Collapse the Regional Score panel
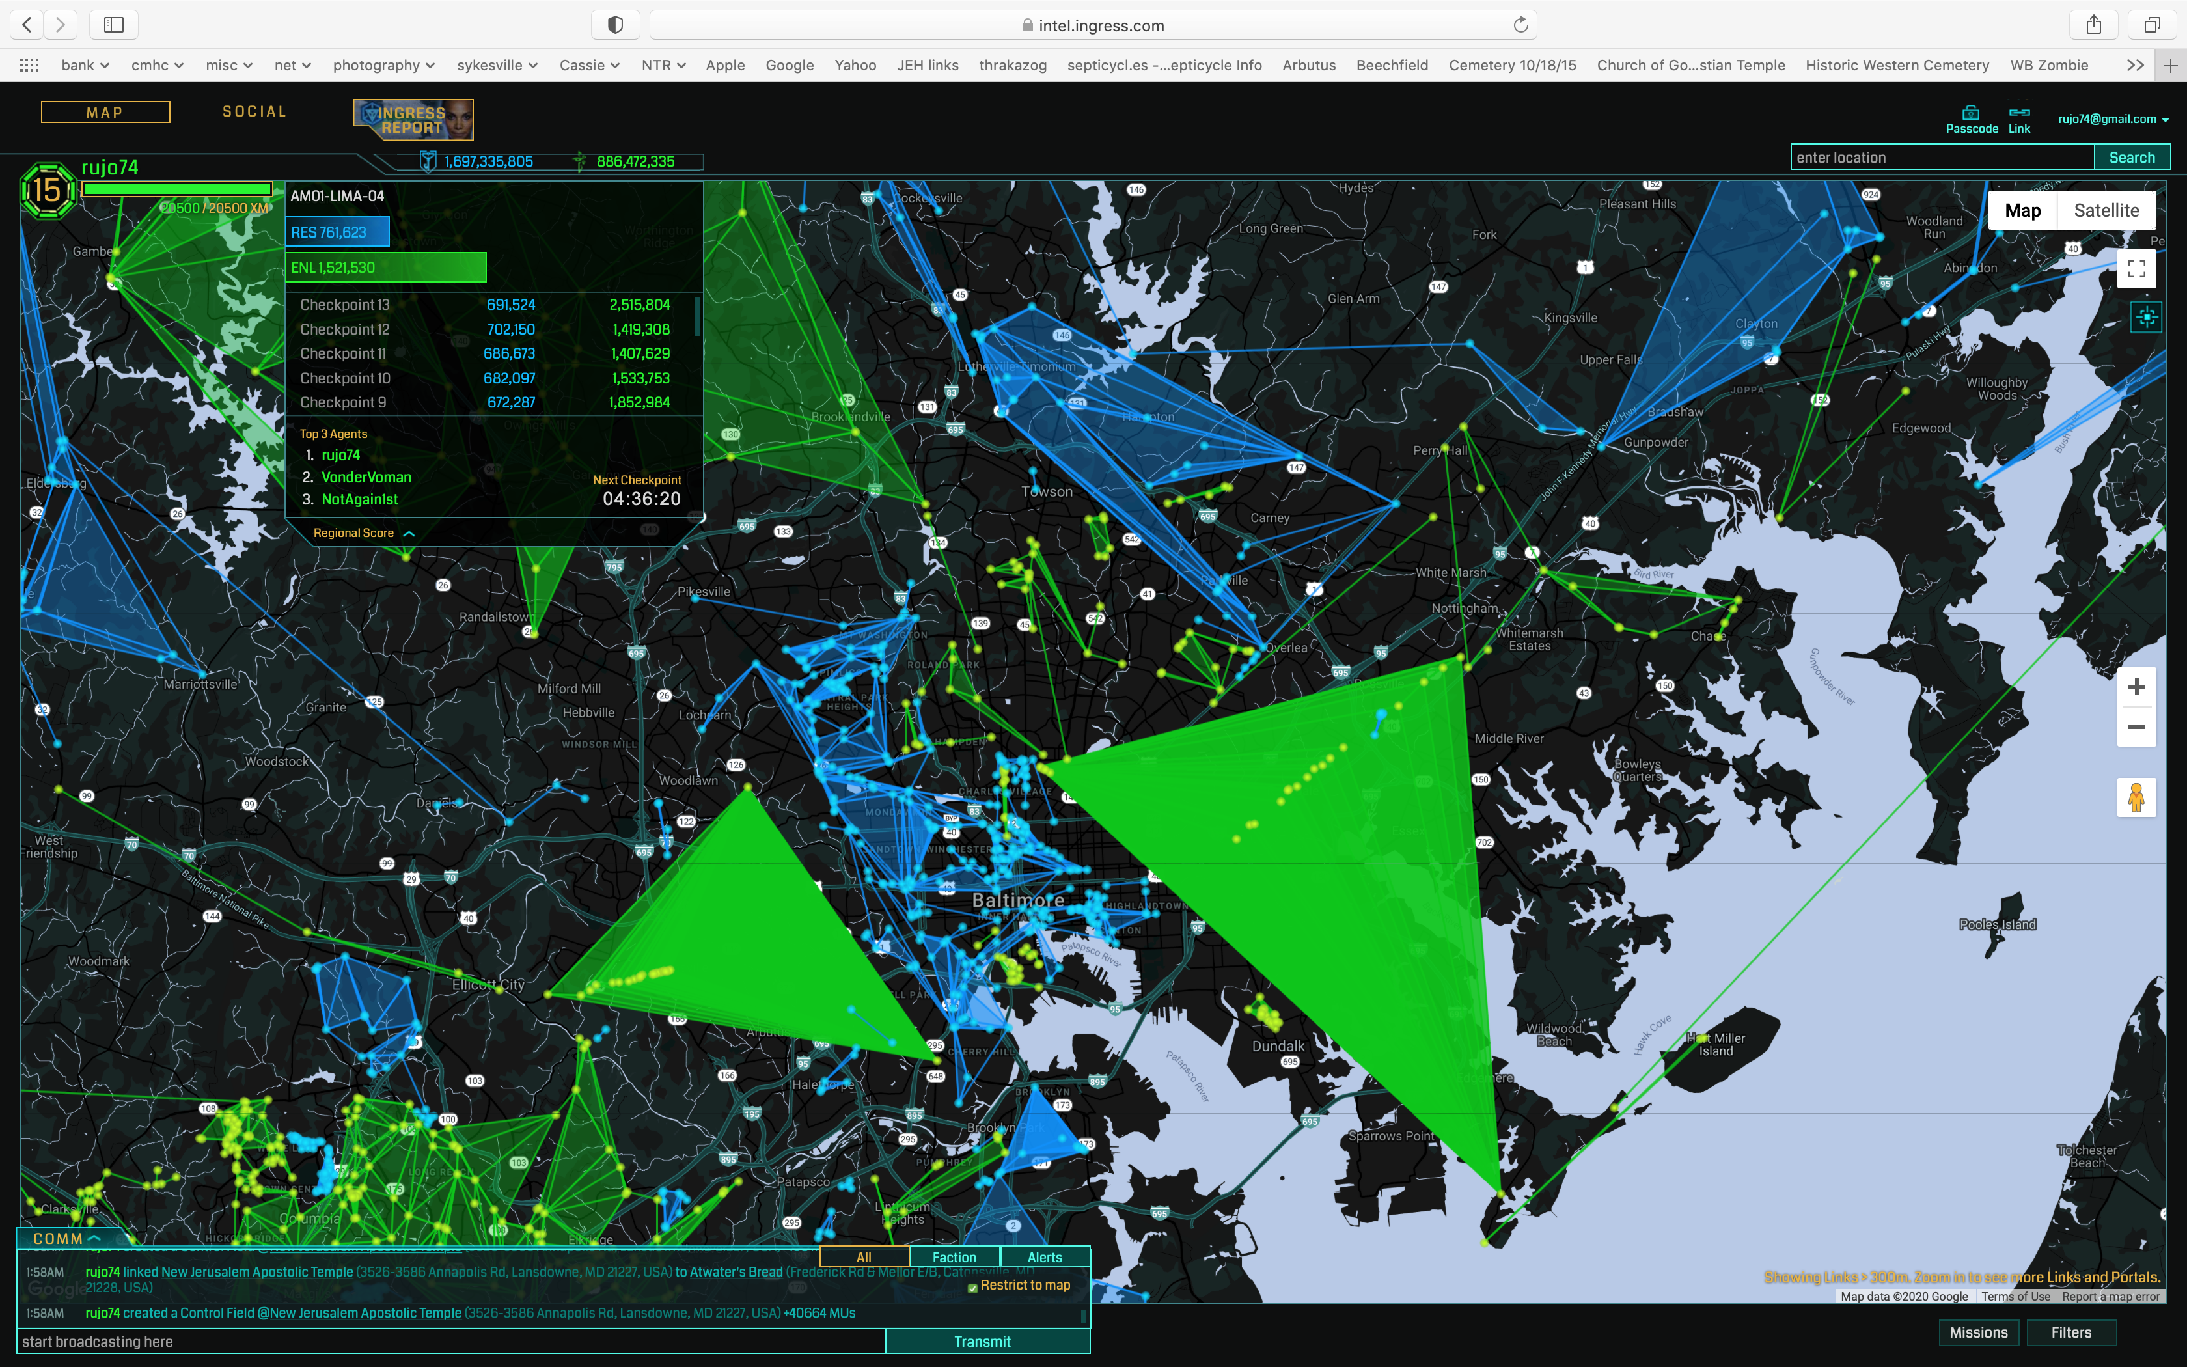Viewport: 2187px width, 1367px height. 363,532
